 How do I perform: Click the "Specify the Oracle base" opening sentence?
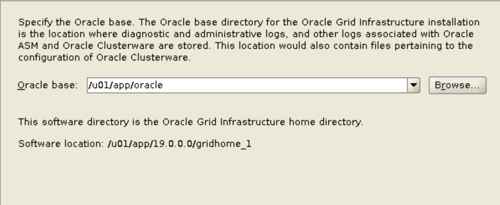75,22
